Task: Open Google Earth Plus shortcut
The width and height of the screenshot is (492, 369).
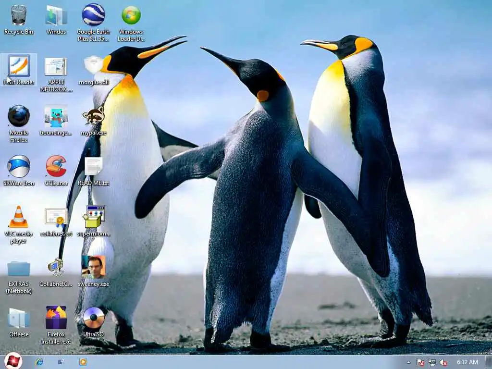Action: (93, 23)
